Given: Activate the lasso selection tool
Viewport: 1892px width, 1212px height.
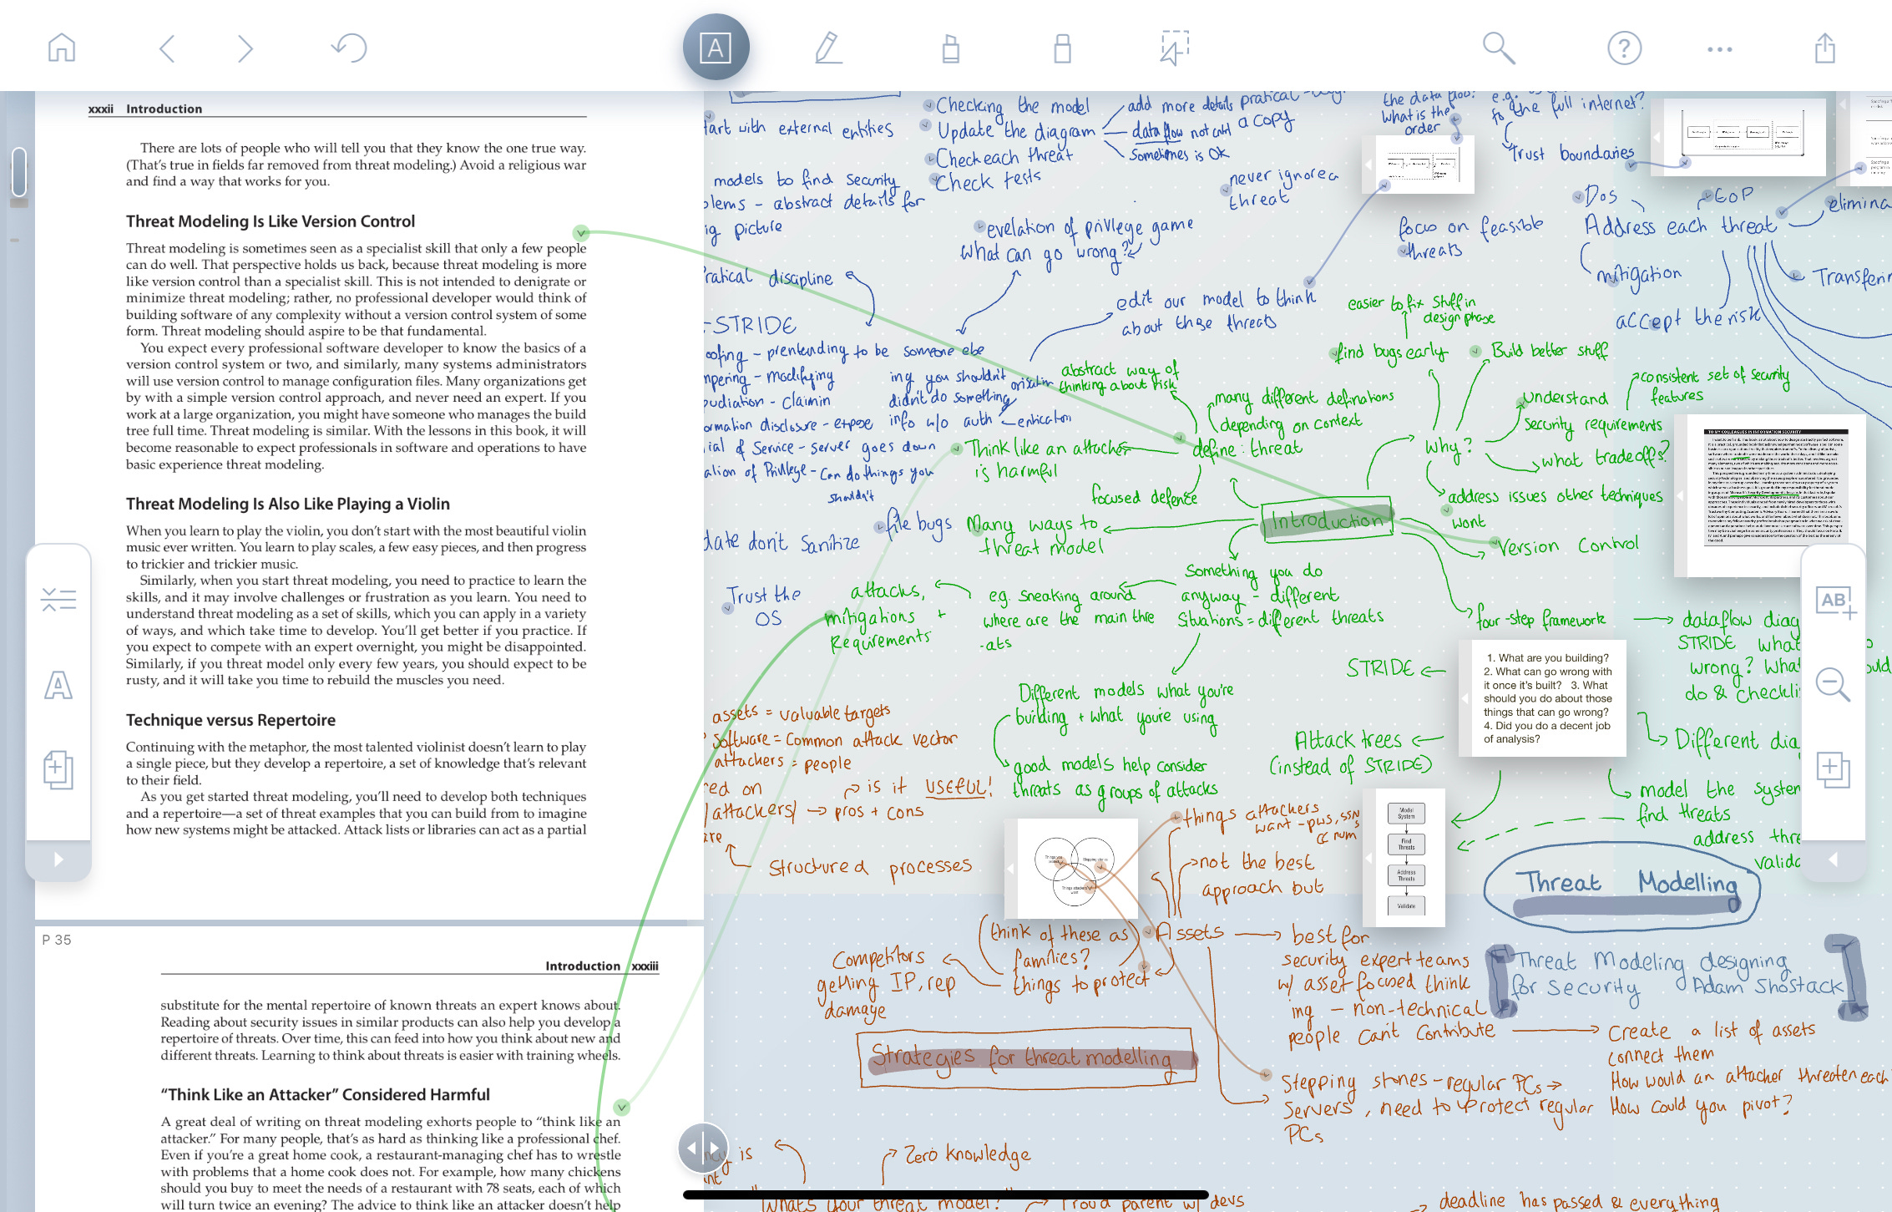Looking at the screenshot, I should point(1174,48).
